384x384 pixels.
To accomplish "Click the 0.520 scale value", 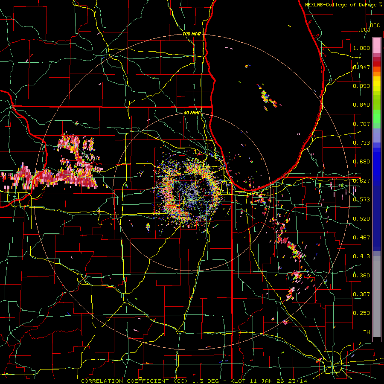I will click(x=361, y=218).
